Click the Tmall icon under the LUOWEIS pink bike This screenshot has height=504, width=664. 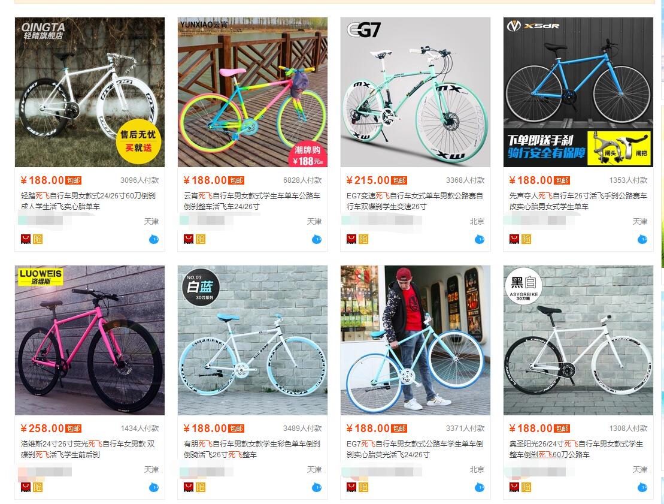coord(26,487)
